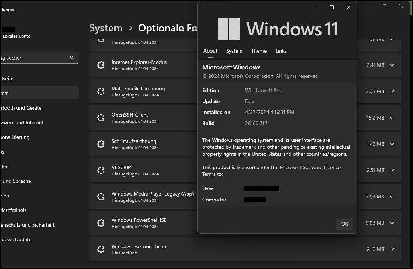Screen dimensions: 413x269
Task: Click the build number 26100.712
Action: point(256,123)
